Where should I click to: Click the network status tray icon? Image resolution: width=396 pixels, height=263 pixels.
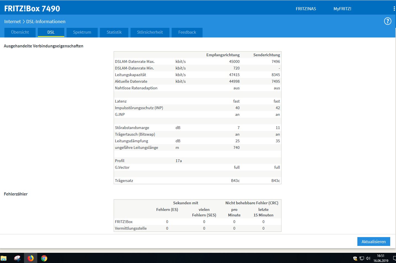tap(362, 258)
